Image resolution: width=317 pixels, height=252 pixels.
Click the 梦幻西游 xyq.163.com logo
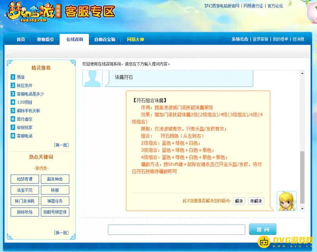click(x=34, y=12)
